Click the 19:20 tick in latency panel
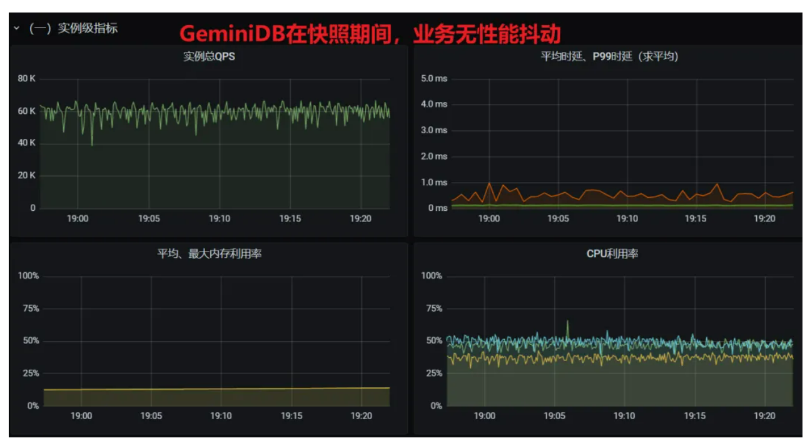This screenshot has height=443, width=810. 765,219
